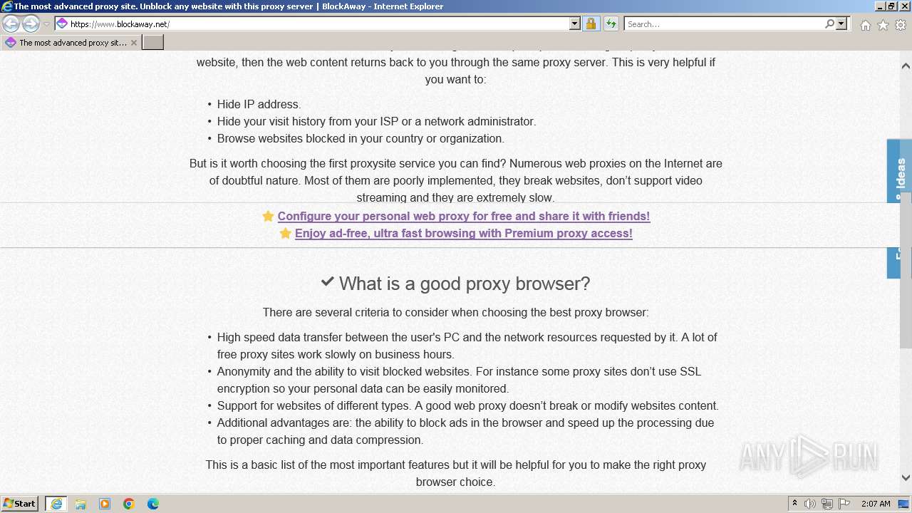Click 'Browse websites blocked in your country' item
Viewport: 912px width, 513px height.
[361, 138]
